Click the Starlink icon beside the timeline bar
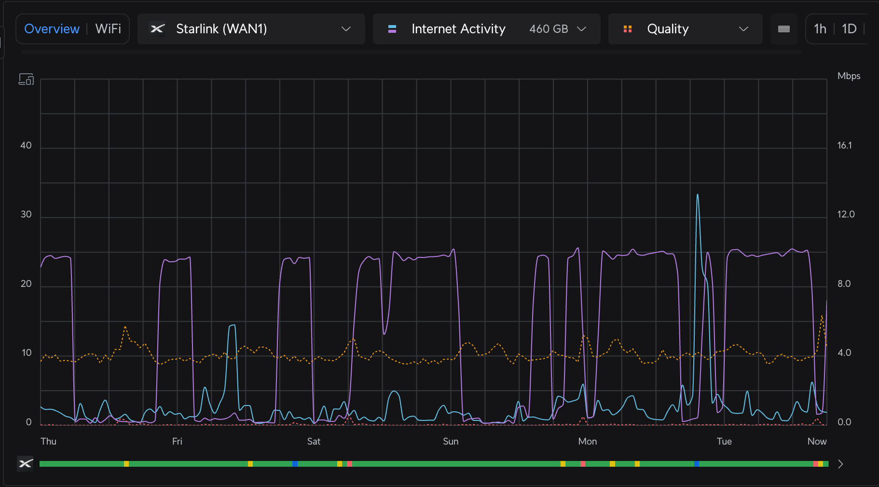Viewport: 879px width, 487px height. (x=26, y=464)
